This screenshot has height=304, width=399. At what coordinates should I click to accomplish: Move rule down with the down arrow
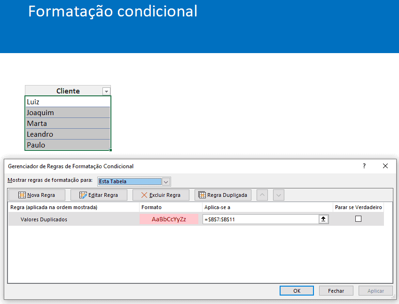click(279, 195)
